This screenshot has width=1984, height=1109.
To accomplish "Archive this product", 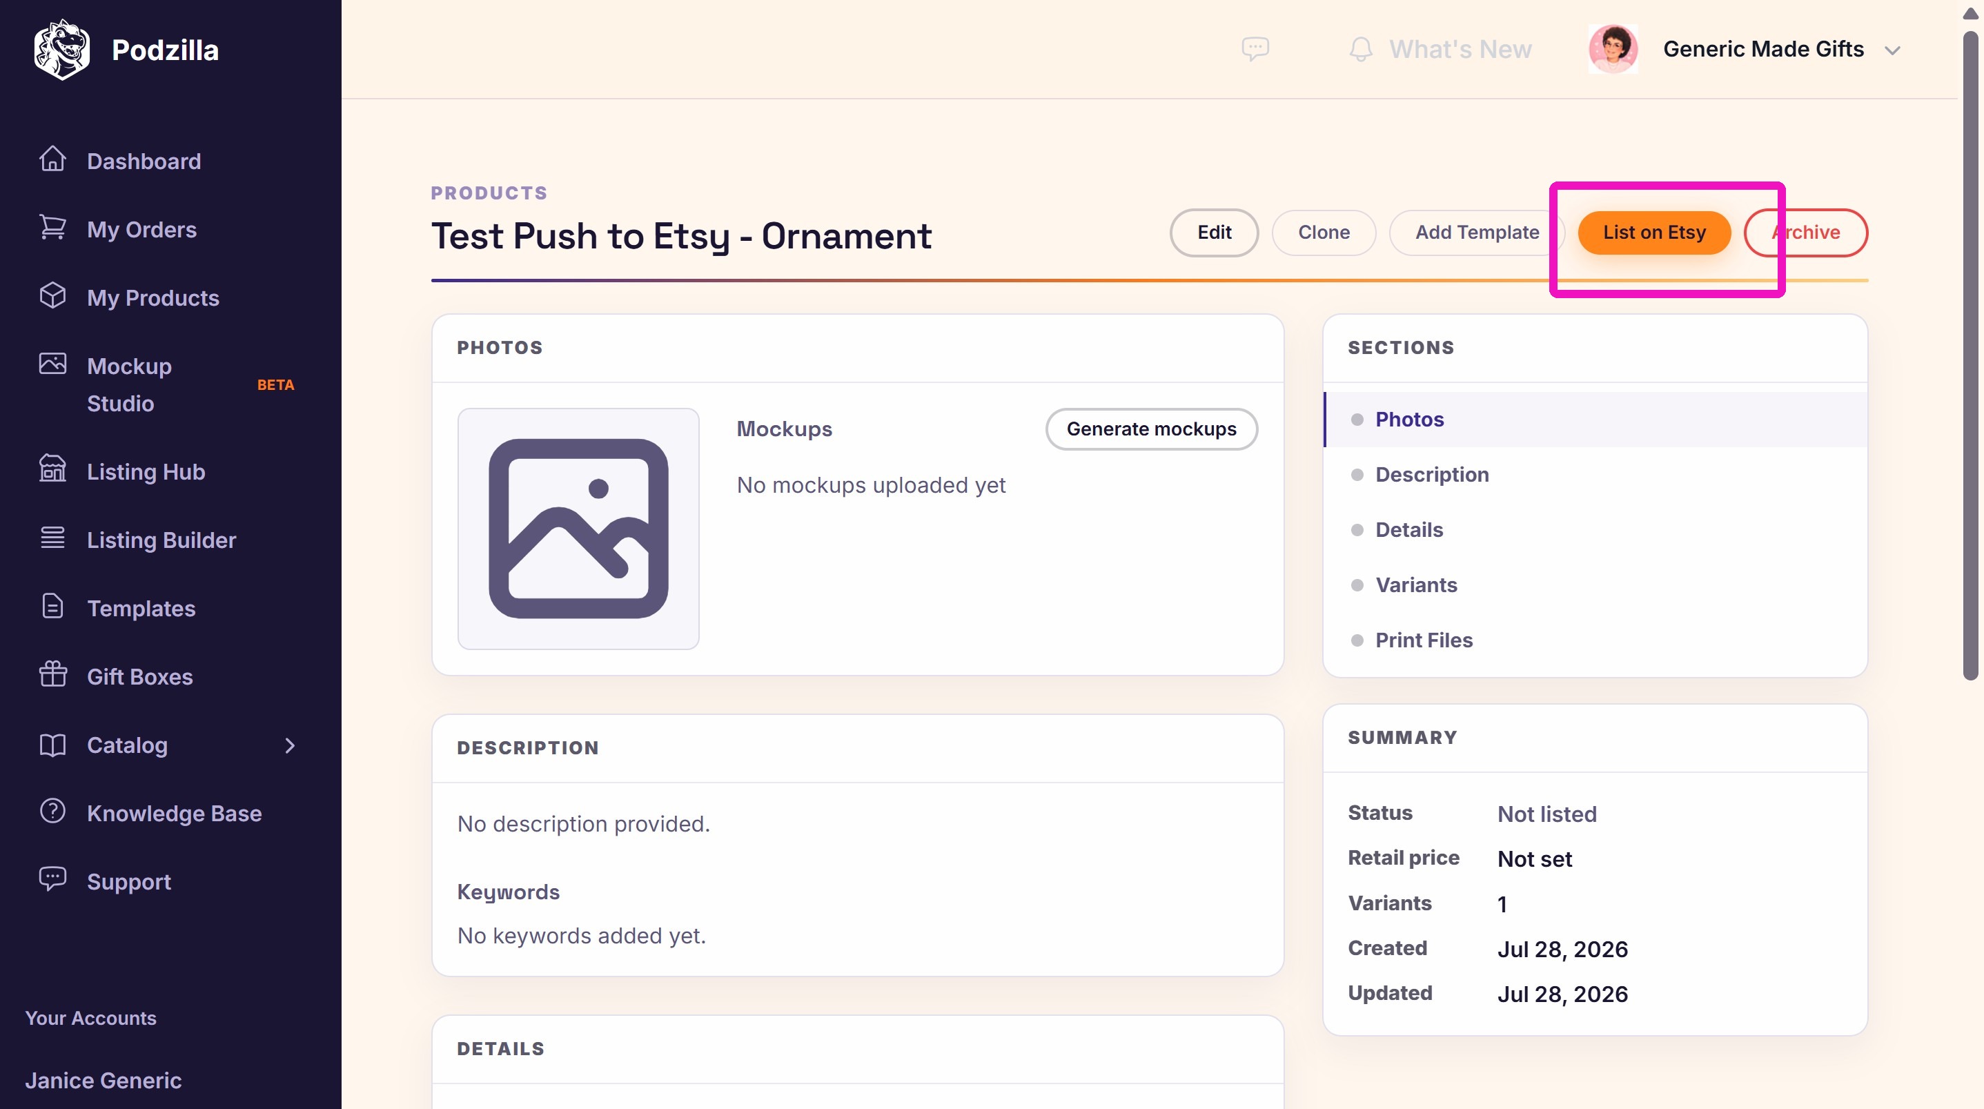I will [x=1806, y=233].
